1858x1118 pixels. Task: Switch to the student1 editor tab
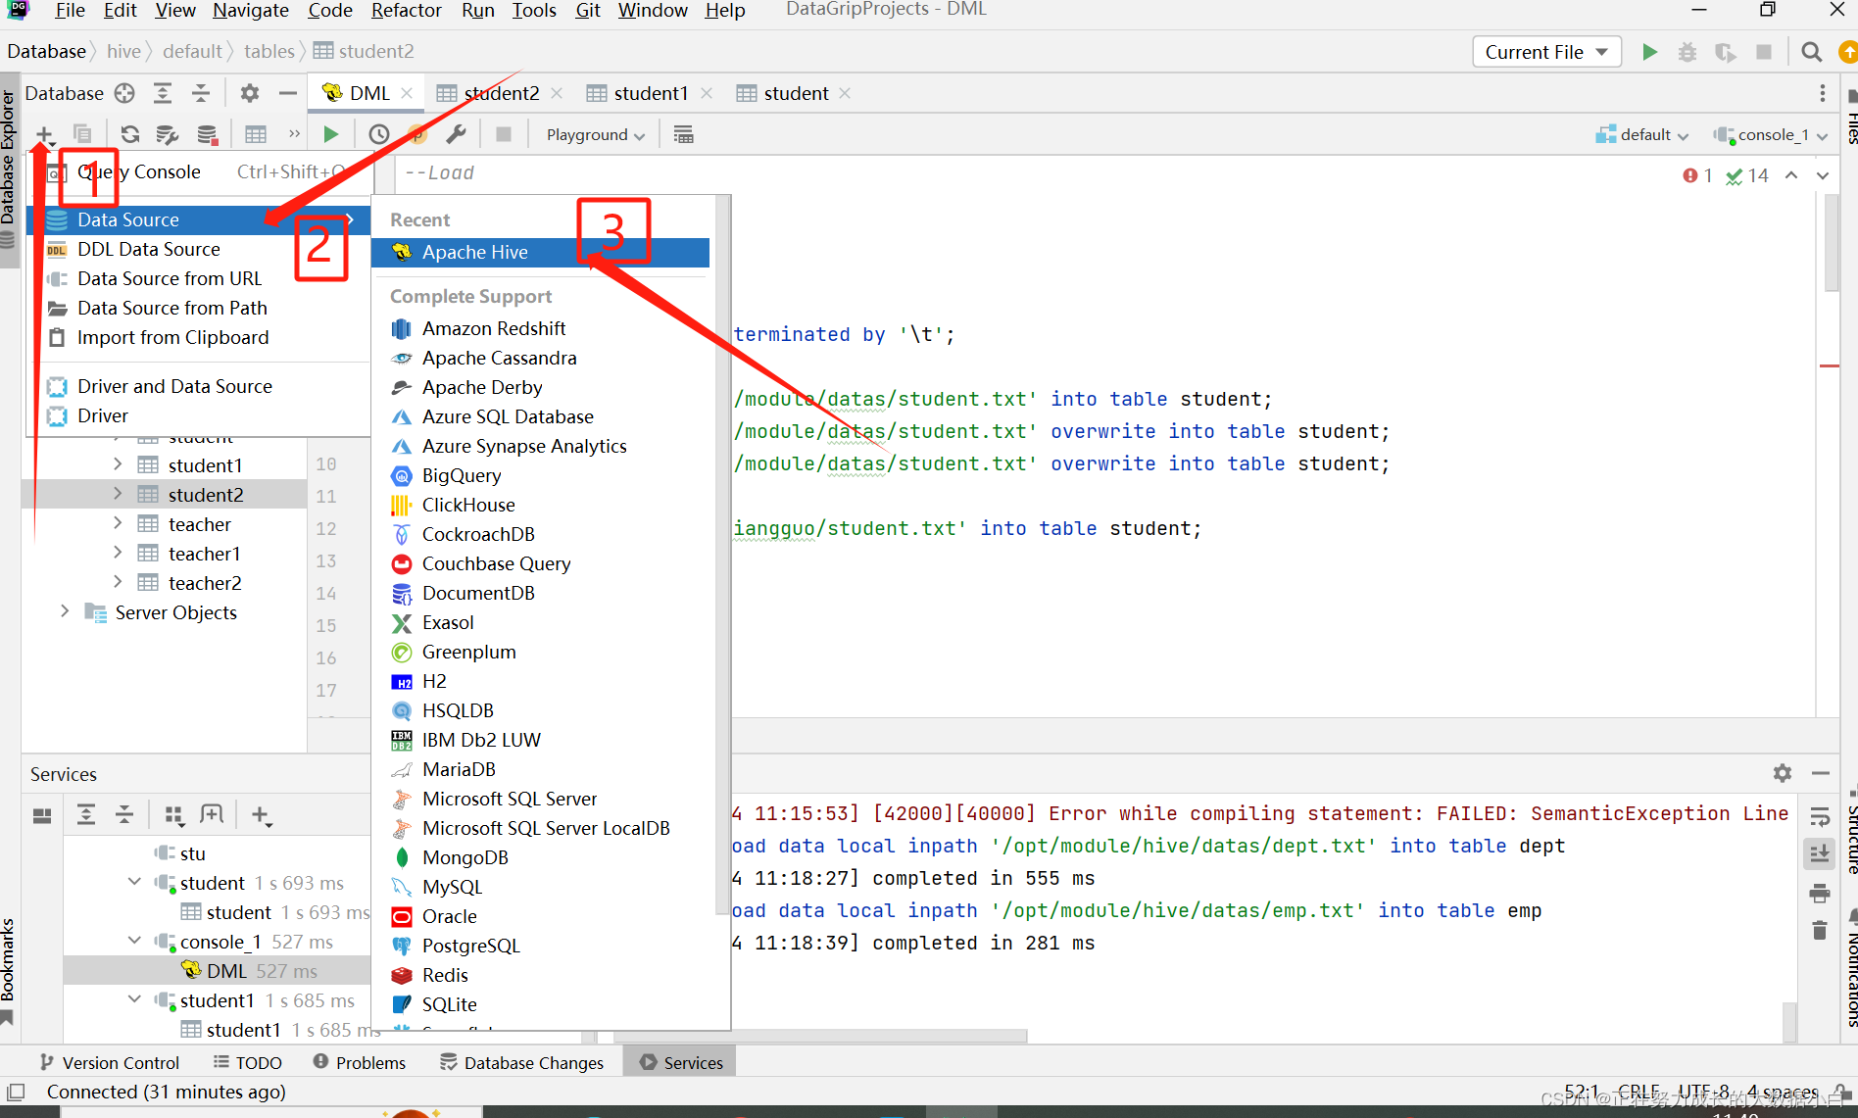tap(651, 93)
